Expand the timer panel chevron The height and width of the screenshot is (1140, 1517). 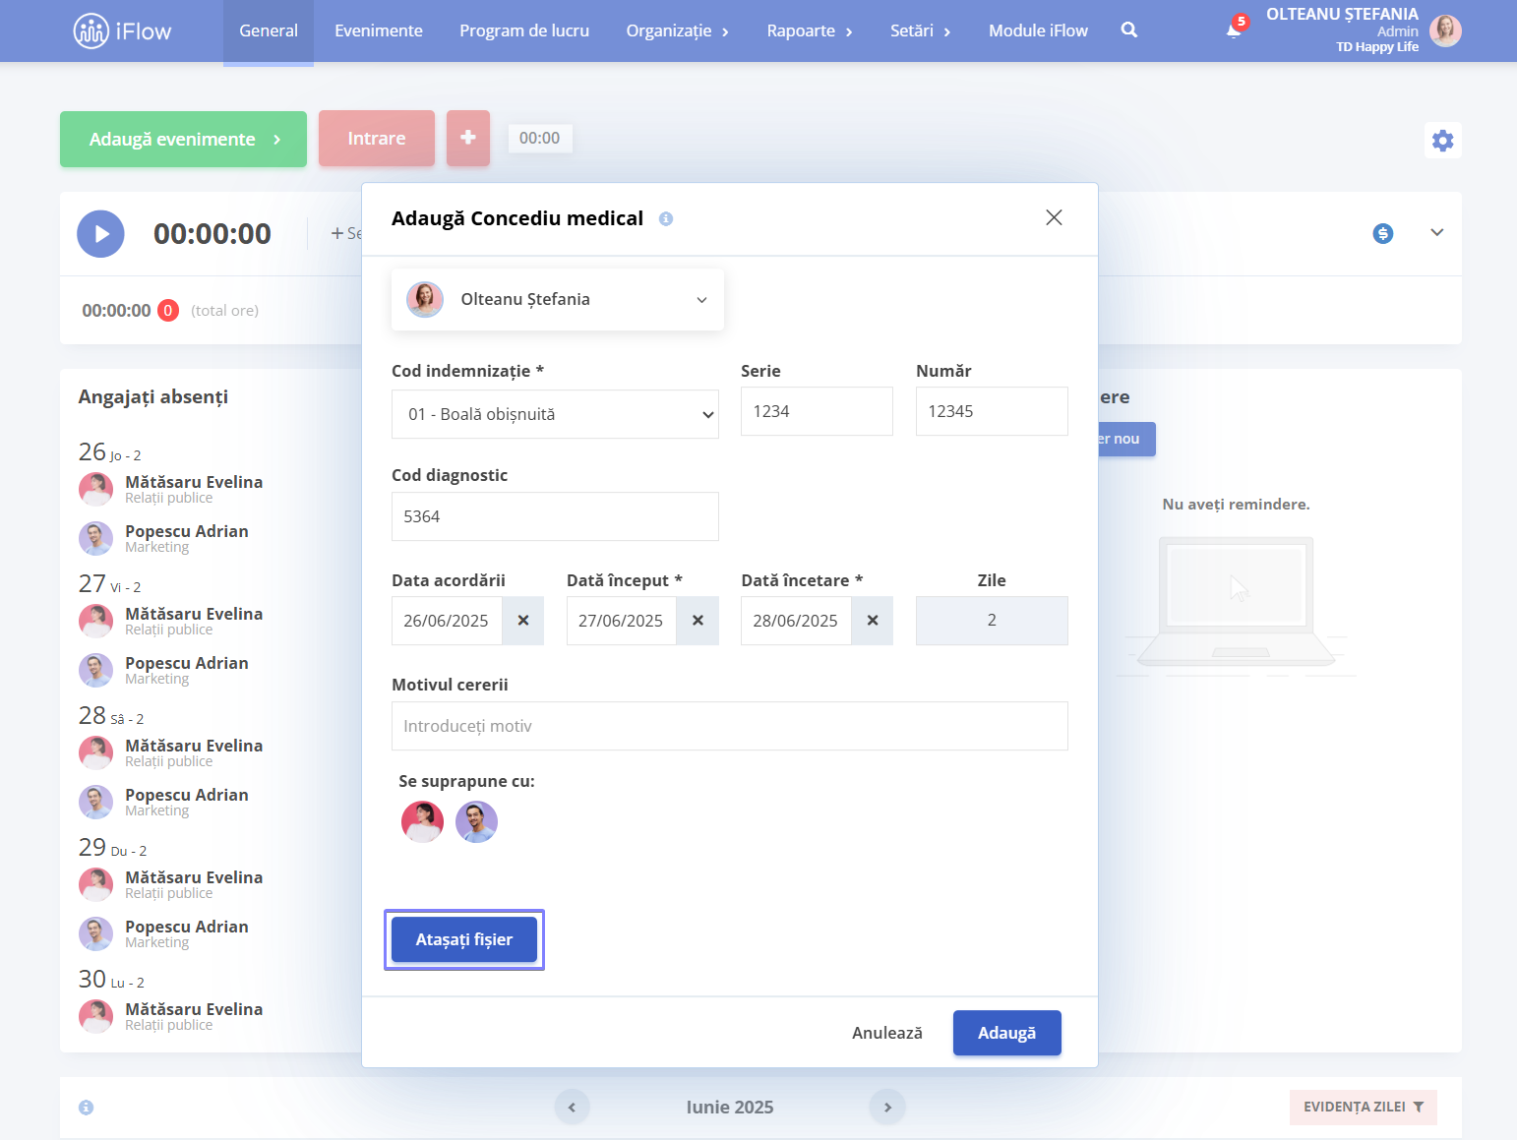pos(1437,233)
